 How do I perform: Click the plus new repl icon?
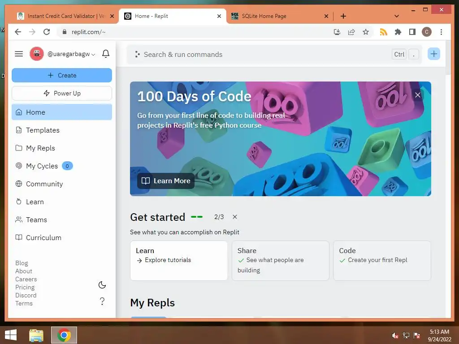(x=433, y=54)
